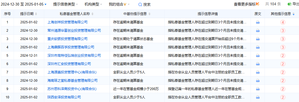Click the magnifier 搜索 search button
The image size is (299, 102).
click(x=144, y=4)
